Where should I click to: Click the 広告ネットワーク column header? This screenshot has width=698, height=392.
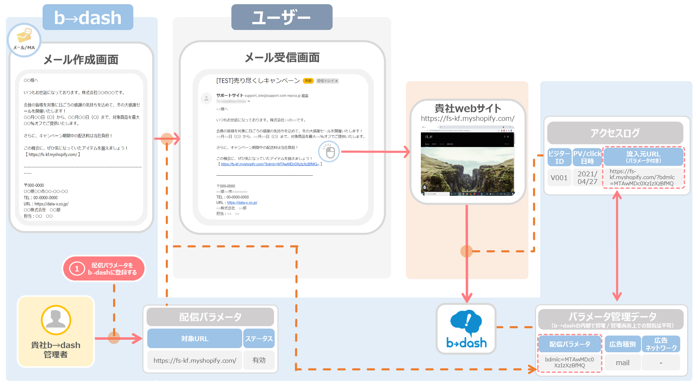(x=661, y=344)
